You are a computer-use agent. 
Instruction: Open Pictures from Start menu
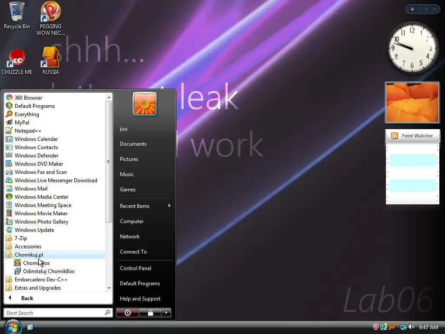[145, 159]
